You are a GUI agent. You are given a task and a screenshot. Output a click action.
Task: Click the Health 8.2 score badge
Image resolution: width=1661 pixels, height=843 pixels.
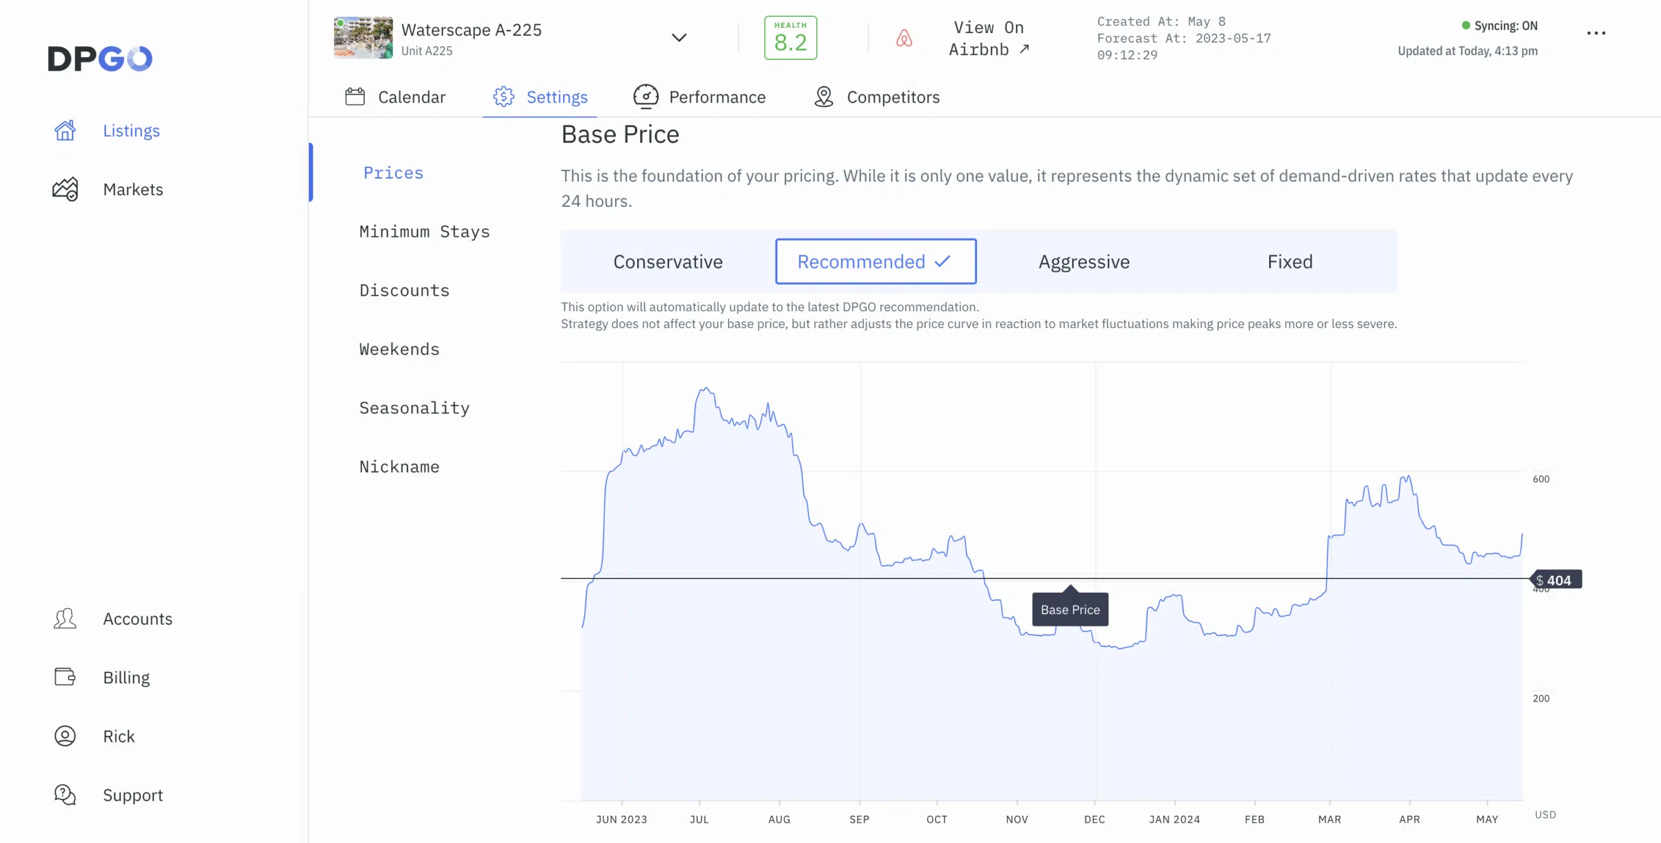pyautogui.click(x=790, y=38)
